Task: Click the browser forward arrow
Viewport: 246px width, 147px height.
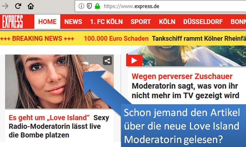Action: click(x=5, y=6)
